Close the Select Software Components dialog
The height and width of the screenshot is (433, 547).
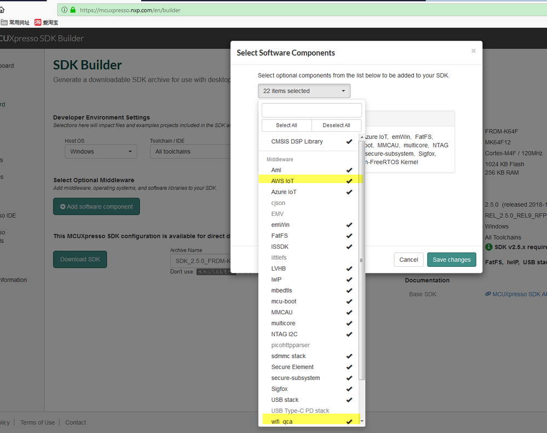(x=474, y=51)
